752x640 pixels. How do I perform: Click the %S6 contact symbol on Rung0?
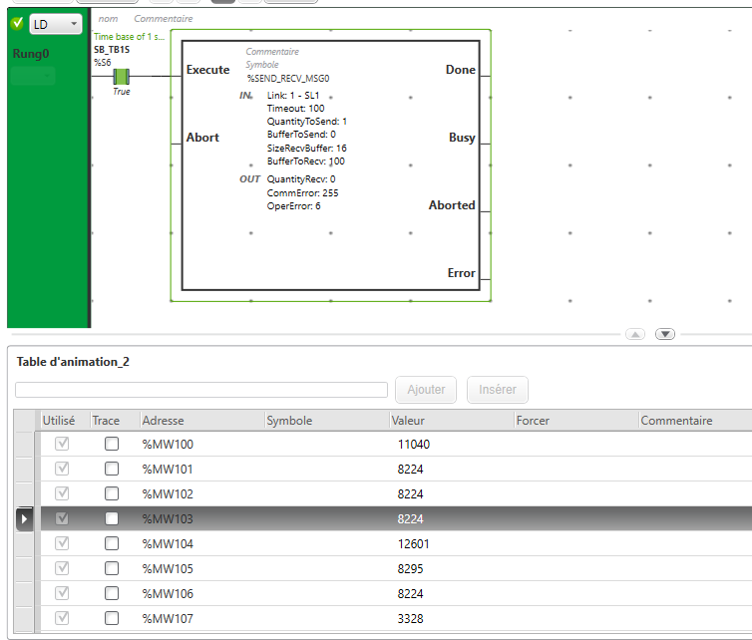click(122, 77)
